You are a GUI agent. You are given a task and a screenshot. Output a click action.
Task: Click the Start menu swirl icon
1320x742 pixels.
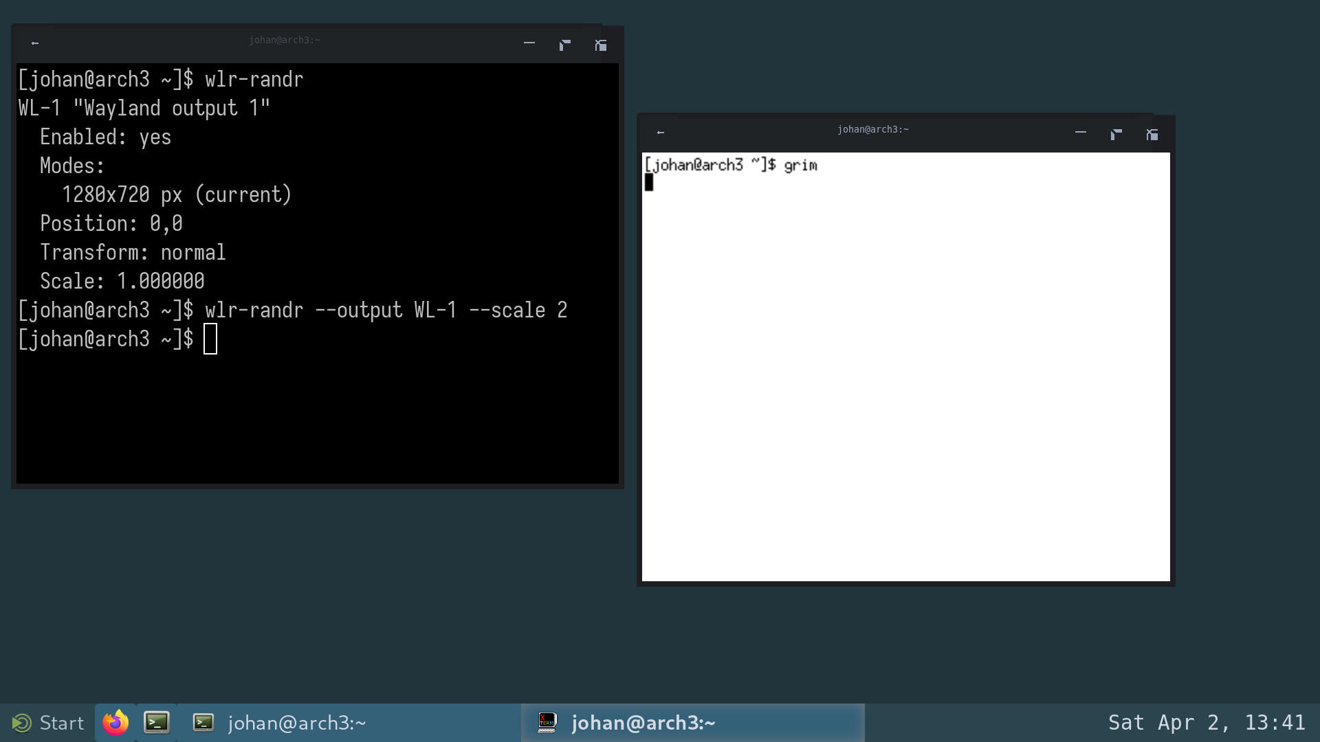point(23,722)
